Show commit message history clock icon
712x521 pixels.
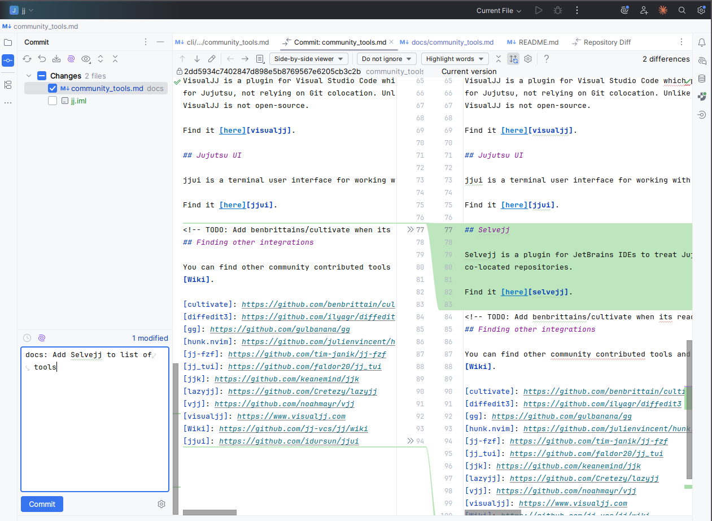coord(27,338)
